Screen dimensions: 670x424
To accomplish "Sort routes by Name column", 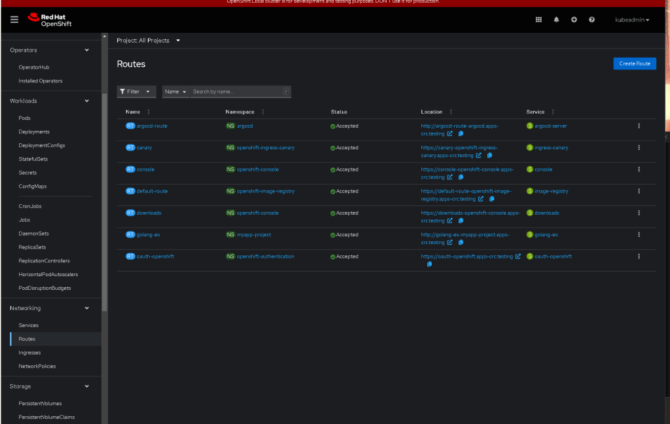I will (137, 112).
